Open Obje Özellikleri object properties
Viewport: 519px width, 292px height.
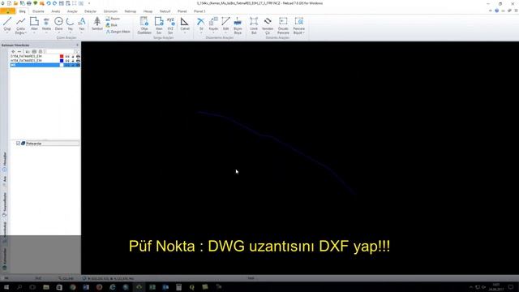144,25
